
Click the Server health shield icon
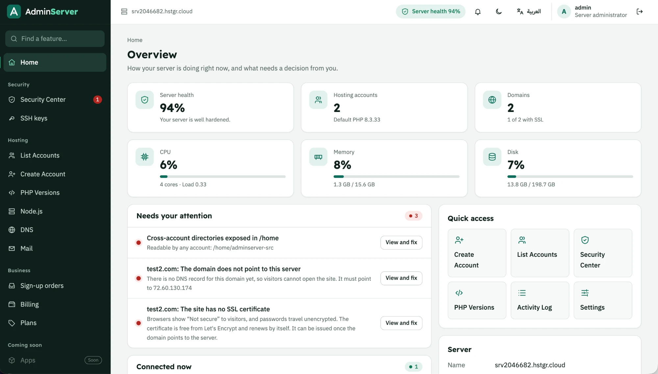[144, 100]
